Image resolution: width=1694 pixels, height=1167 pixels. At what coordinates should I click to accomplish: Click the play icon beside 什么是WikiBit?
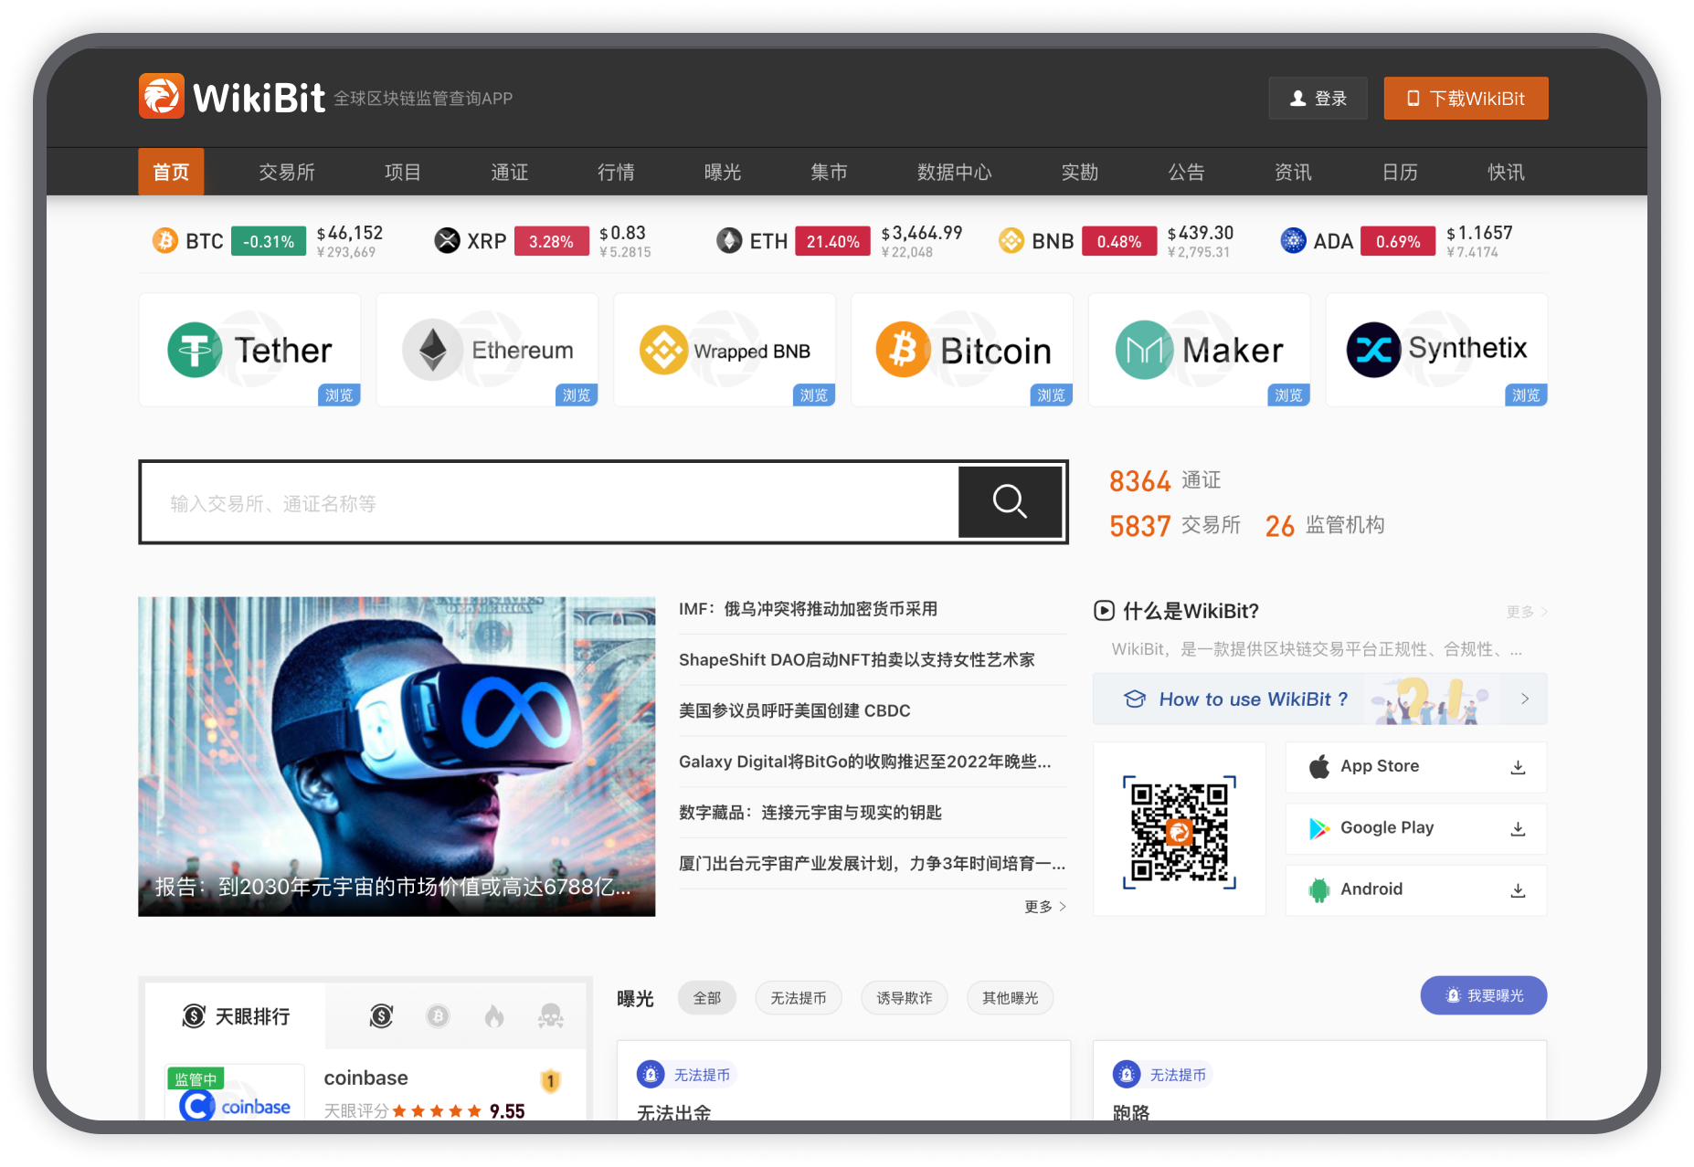(1104, 610)
